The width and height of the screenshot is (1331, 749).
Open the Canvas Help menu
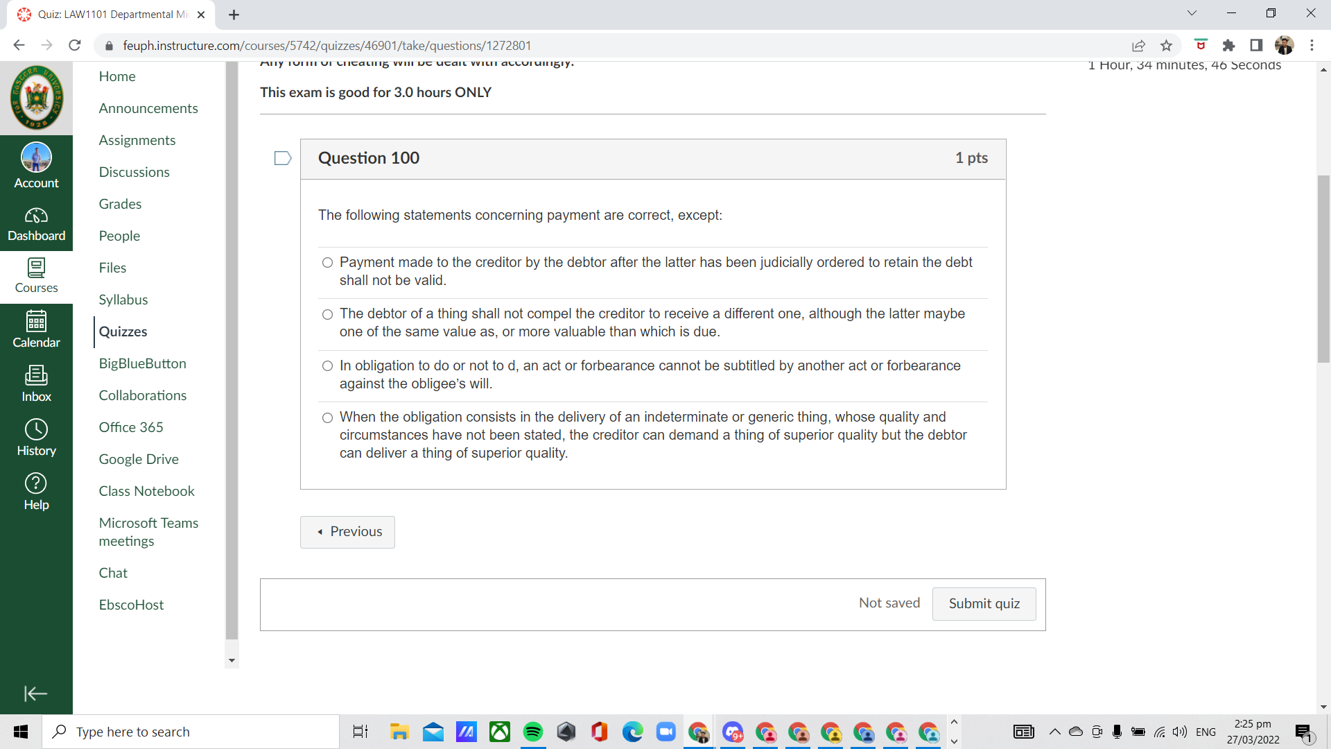tap(36, 490)
